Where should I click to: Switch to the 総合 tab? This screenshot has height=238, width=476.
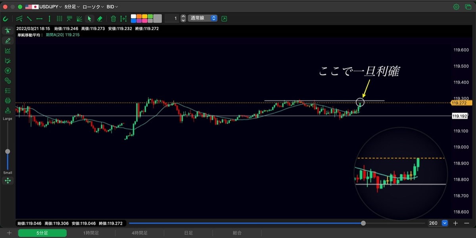237,233
